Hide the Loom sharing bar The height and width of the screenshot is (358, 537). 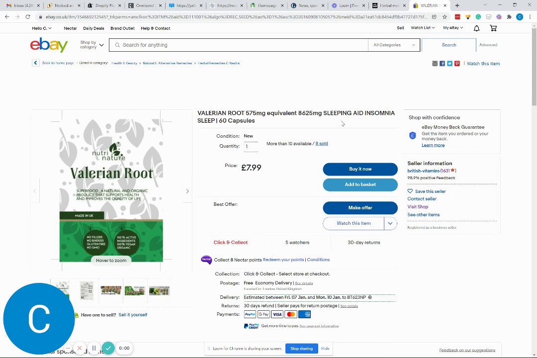[325, 349]
